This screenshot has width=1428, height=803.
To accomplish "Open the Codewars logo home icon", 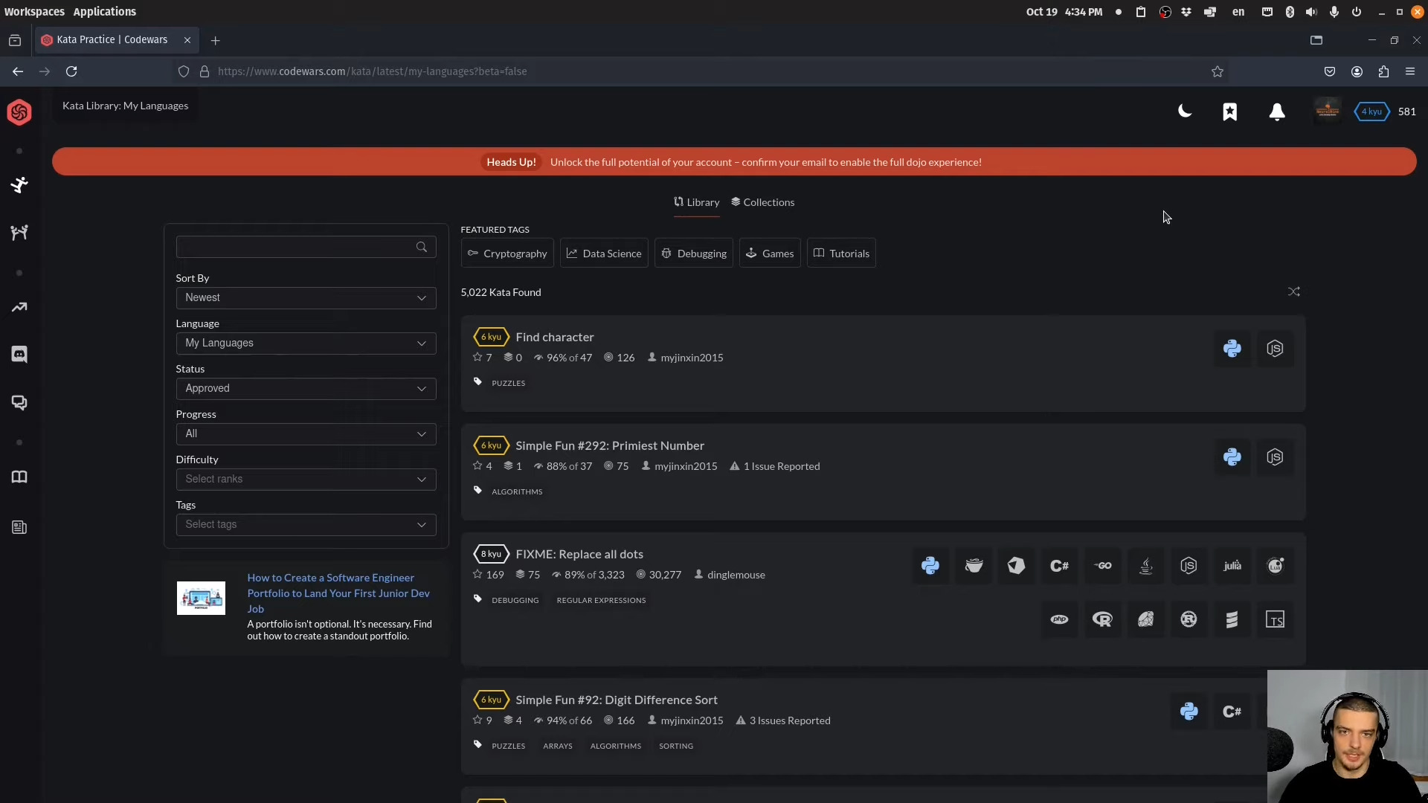I will (19, 112).
